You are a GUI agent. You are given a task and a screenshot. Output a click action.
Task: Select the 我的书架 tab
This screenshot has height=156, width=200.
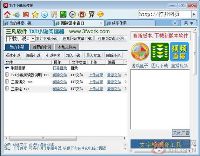(x=17, y=47)
